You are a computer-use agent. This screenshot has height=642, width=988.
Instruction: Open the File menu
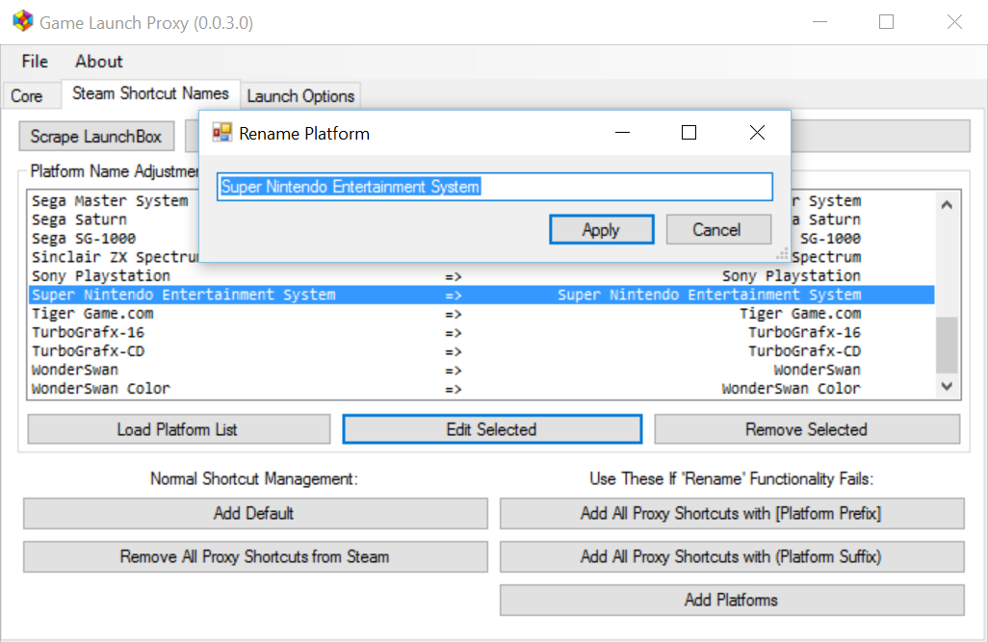click(x=35, y=62)
